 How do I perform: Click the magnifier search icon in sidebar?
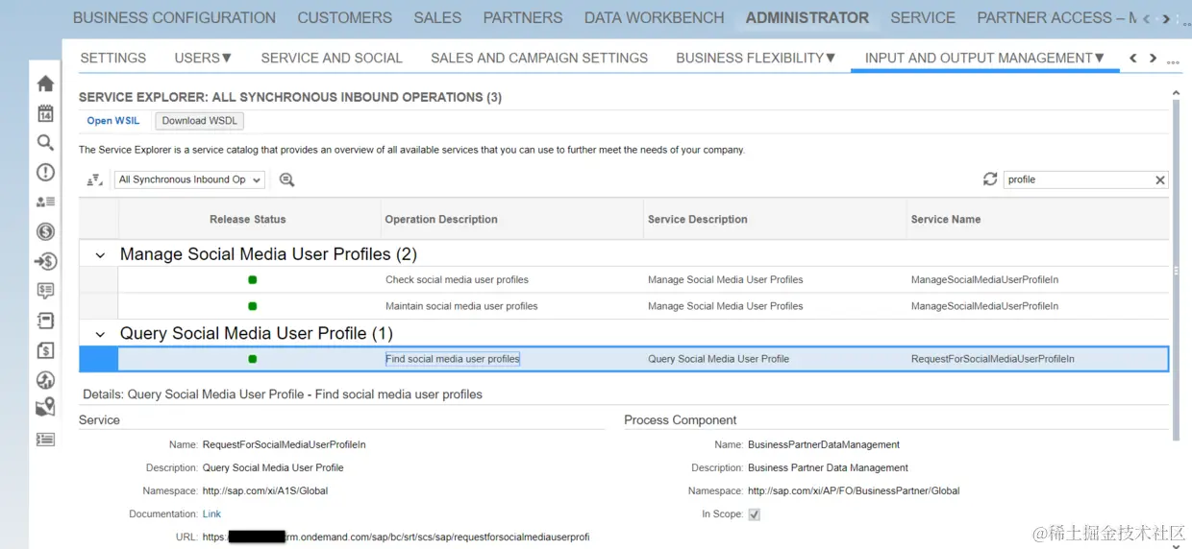point(45,143)
